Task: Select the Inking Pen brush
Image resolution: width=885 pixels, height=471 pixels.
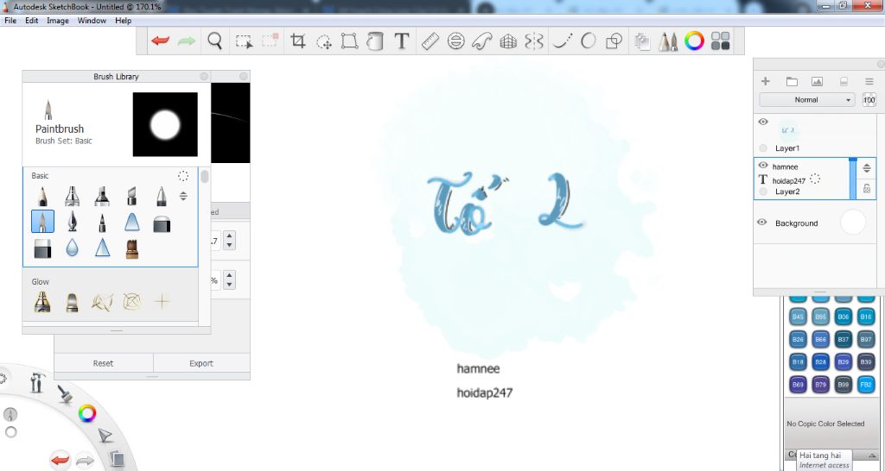Action: (x=73, y=222)
